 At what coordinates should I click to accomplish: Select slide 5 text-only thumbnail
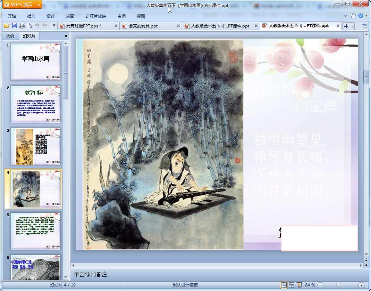(36, 231)
